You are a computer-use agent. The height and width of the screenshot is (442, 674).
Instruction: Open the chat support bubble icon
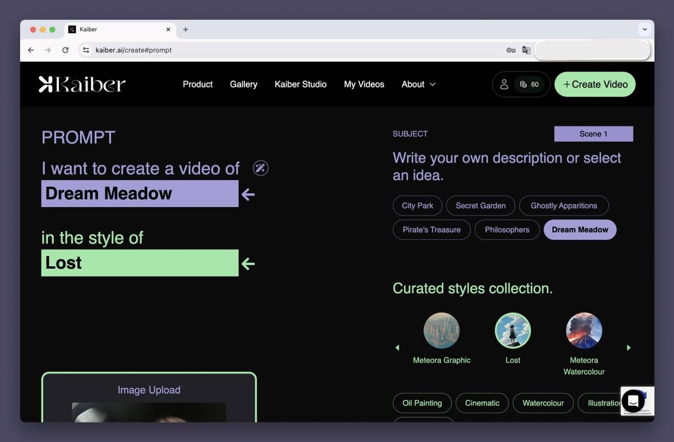[633, 401]
